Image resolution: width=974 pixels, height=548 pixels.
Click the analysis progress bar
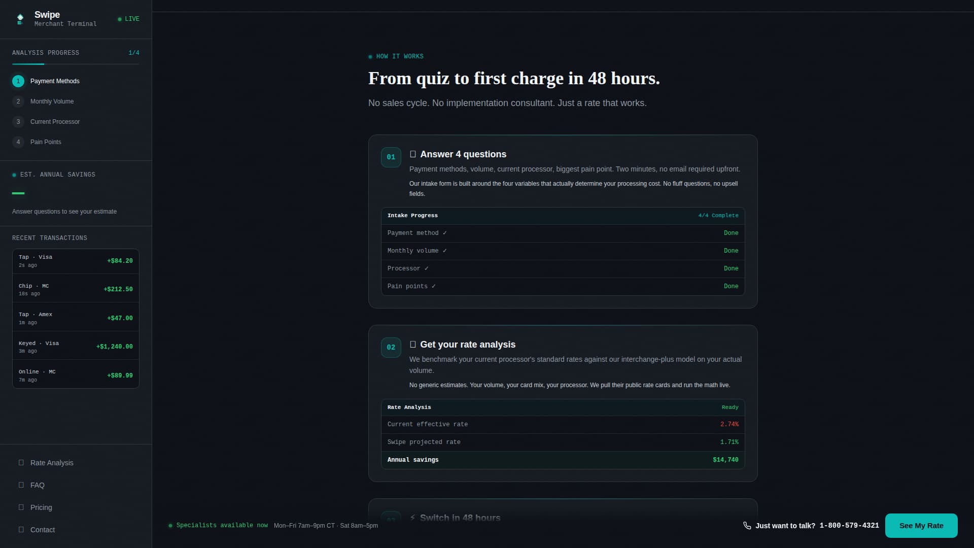point(76,64)
